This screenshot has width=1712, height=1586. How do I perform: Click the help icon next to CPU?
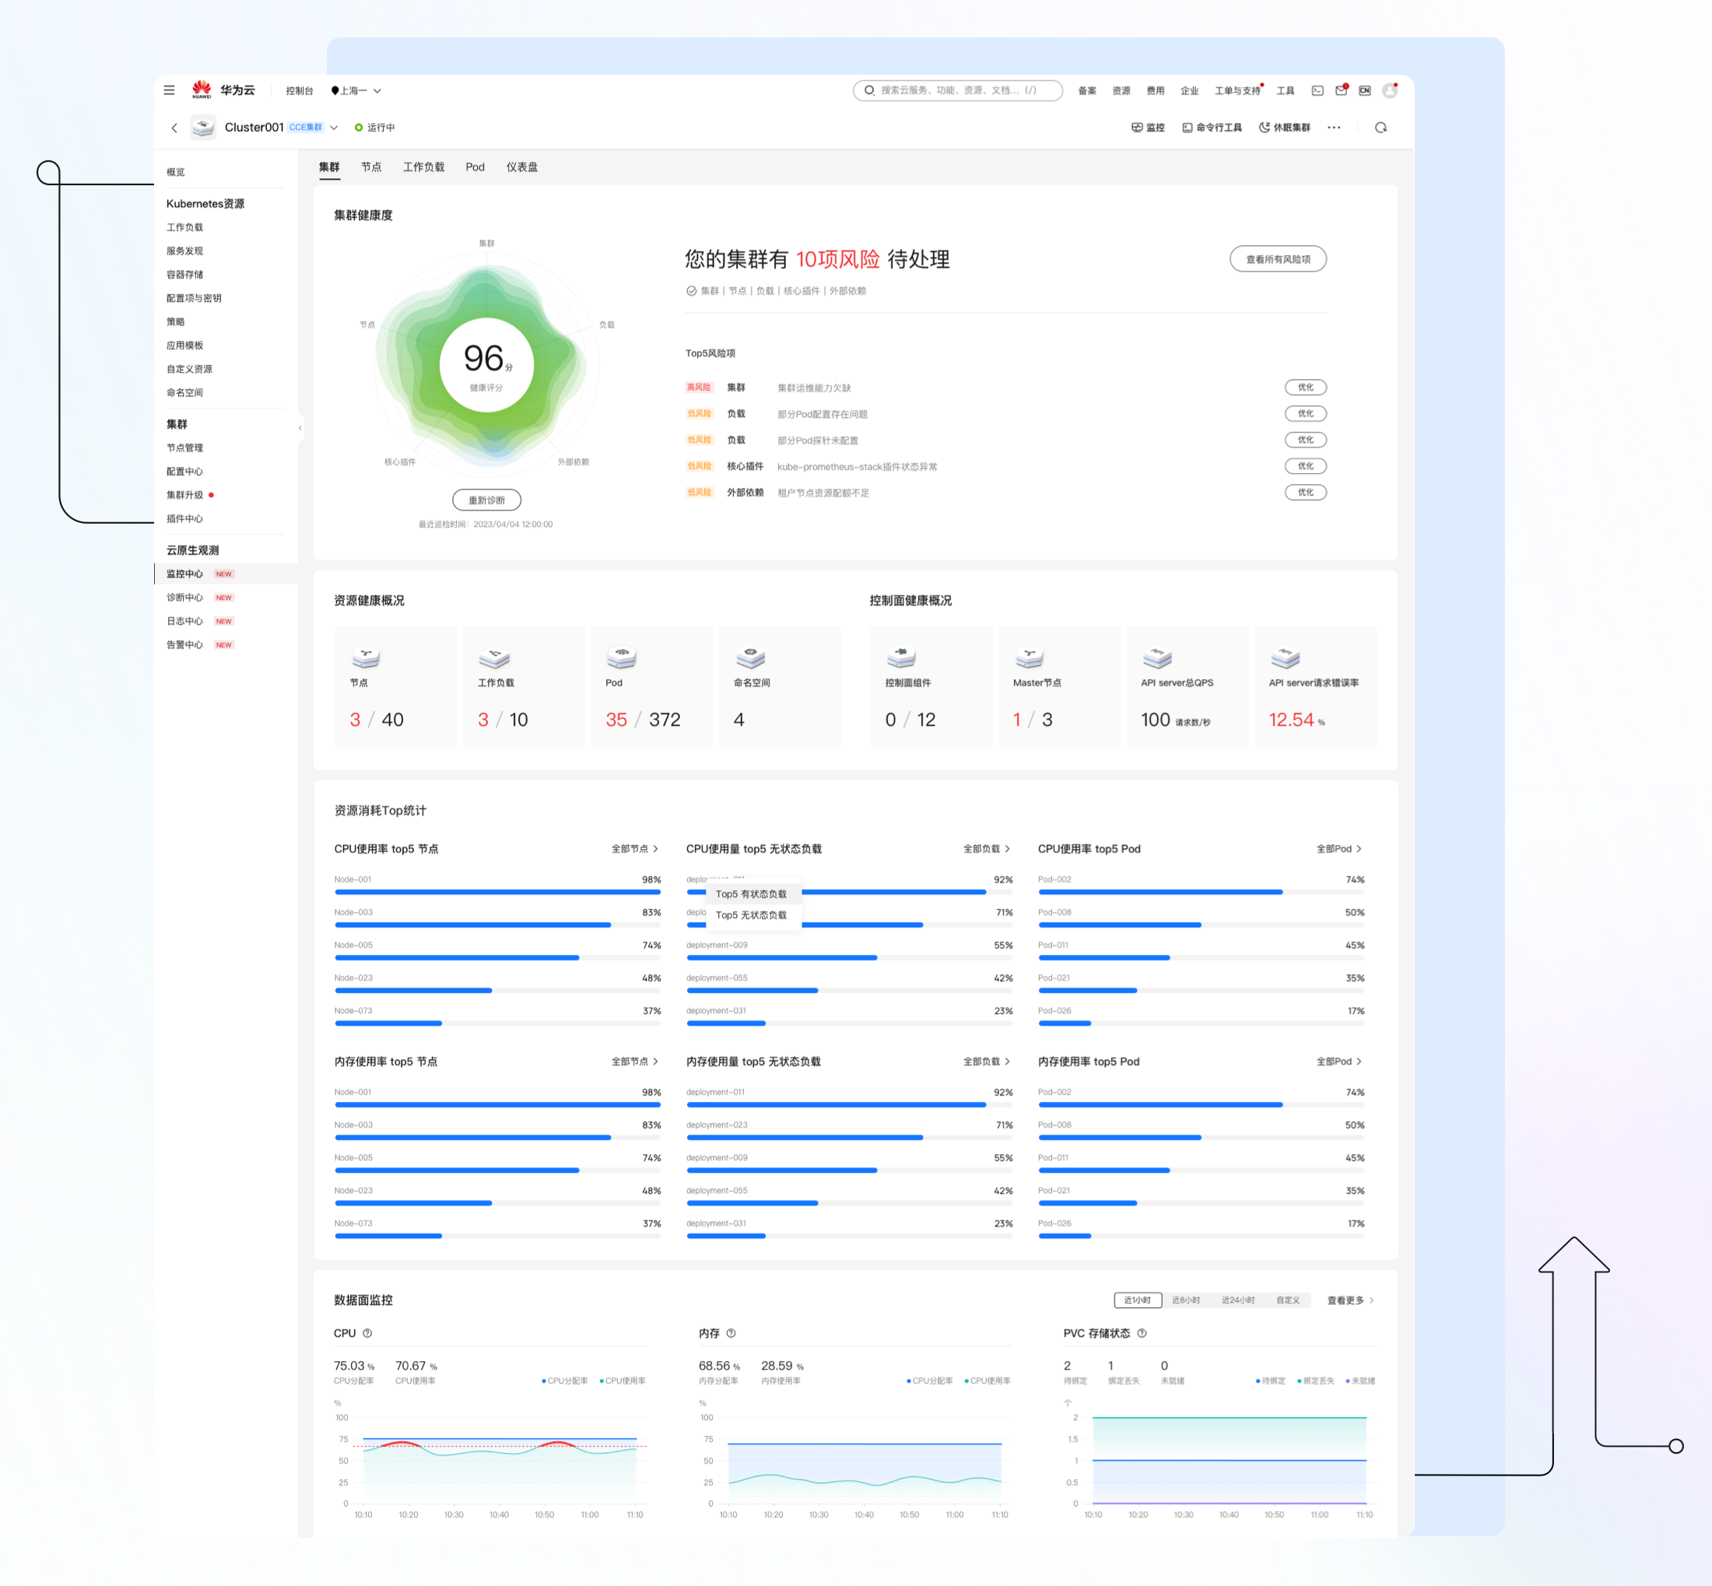(x=367, y=1333)
